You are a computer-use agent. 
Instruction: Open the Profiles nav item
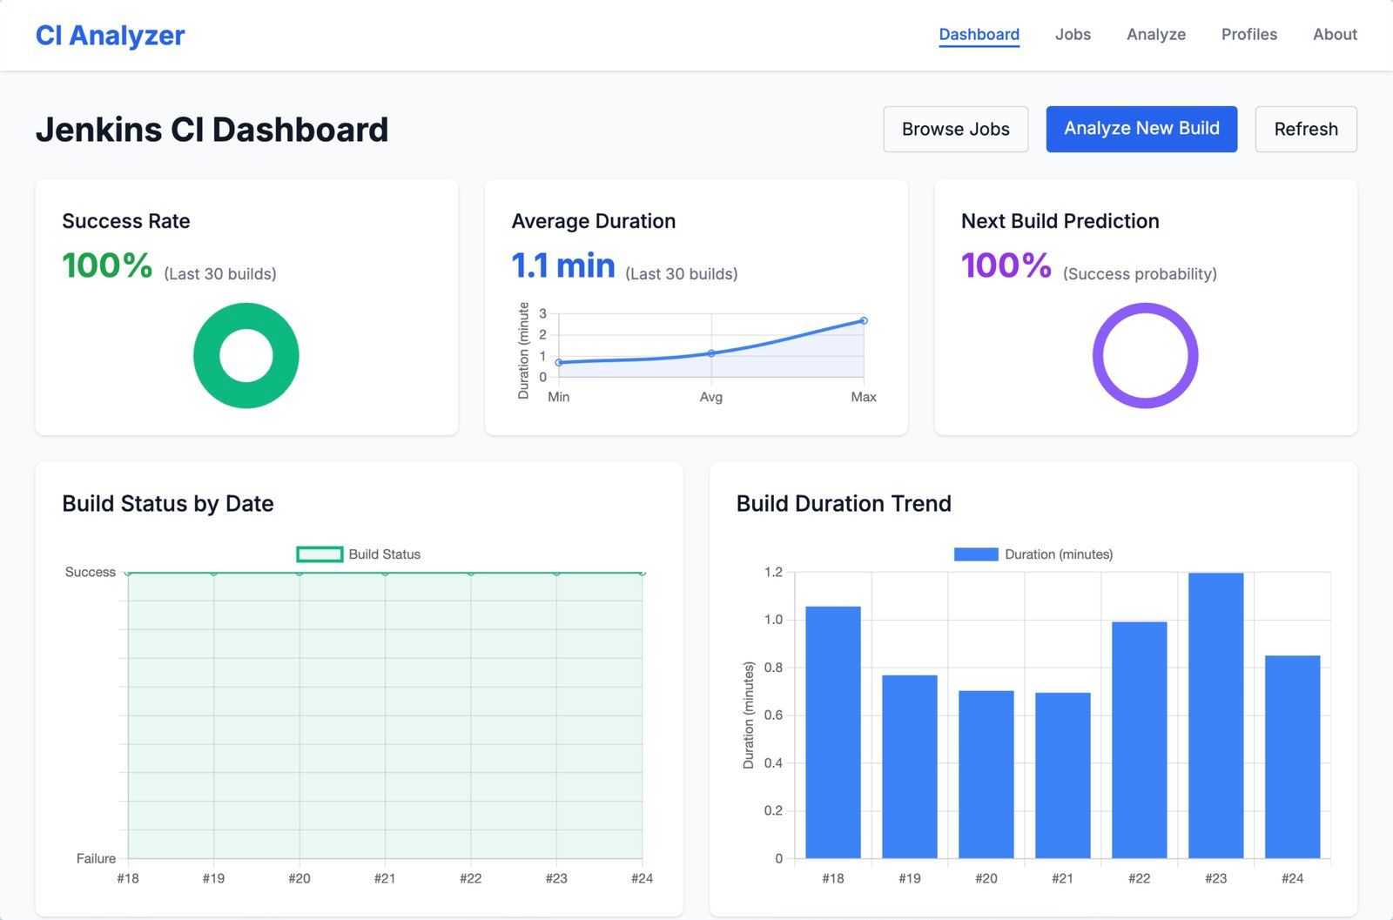[x=1248, y=35]
